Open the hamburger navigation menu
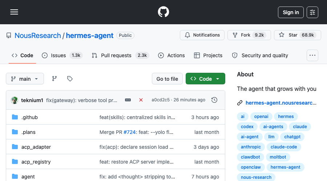 click(14, 12)
